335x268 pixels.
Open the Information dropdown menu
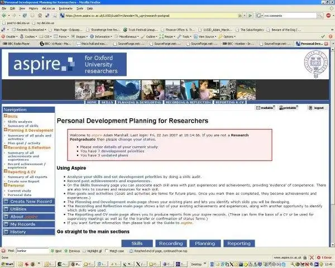(x=101, y=36)
